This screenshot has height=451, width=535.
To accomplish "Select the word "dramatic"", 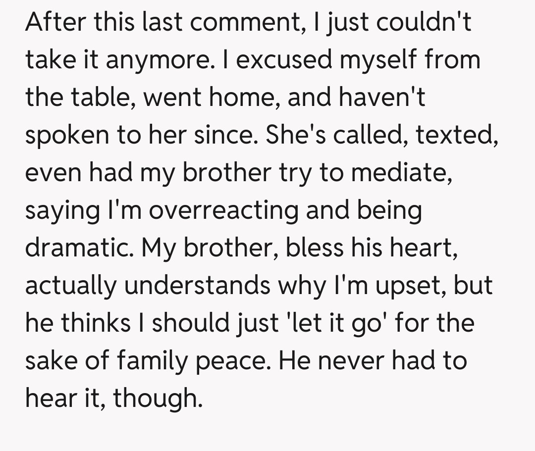I will (x=79, y=248).
